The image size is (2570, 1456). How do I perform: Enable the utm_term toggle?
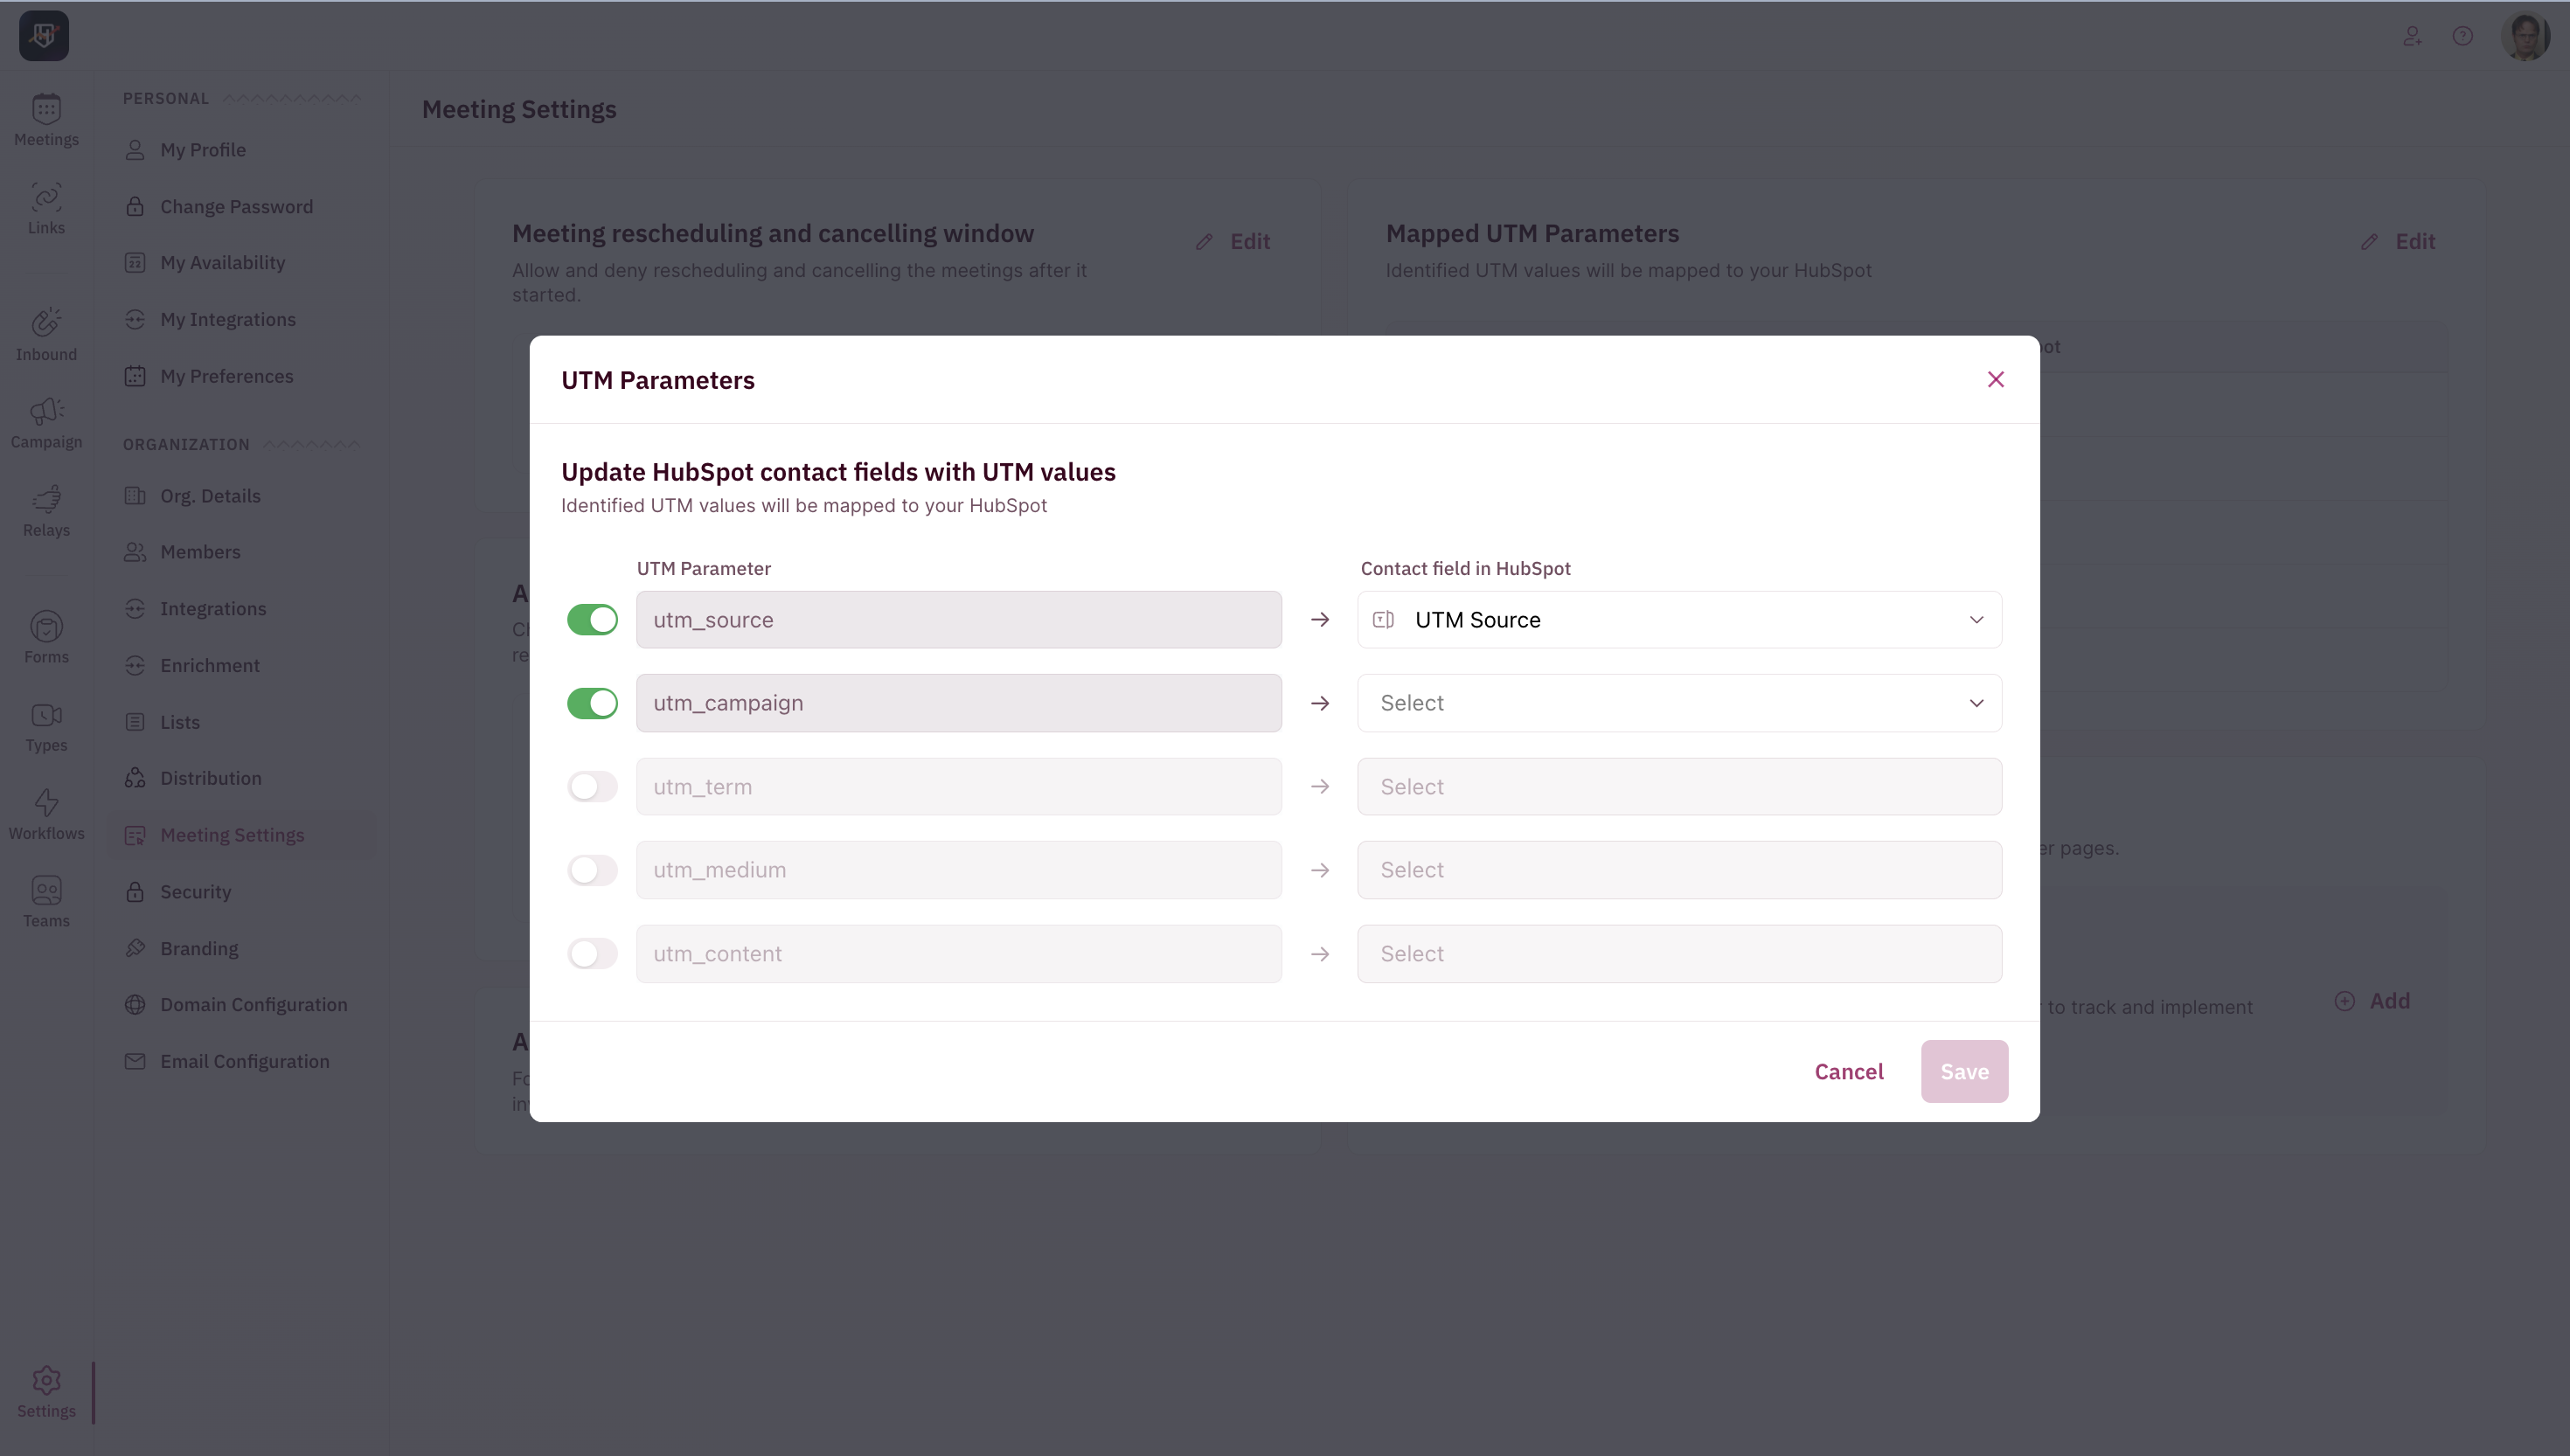[592, 787]
